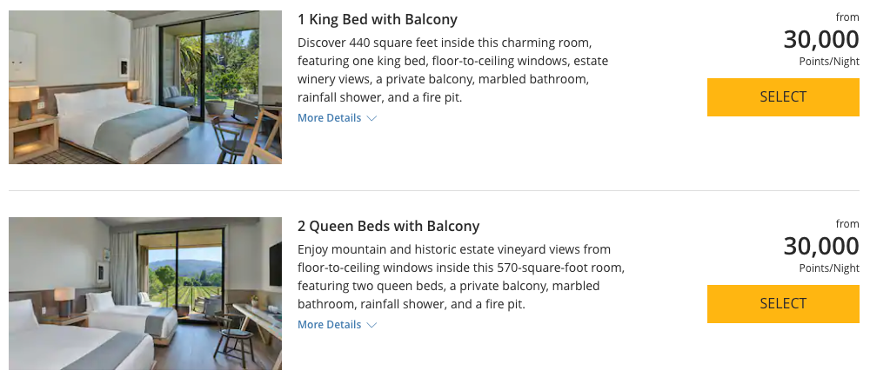The image size is (870, 377).
Task: Open More Details link for the King room
Action: point(329,118)
